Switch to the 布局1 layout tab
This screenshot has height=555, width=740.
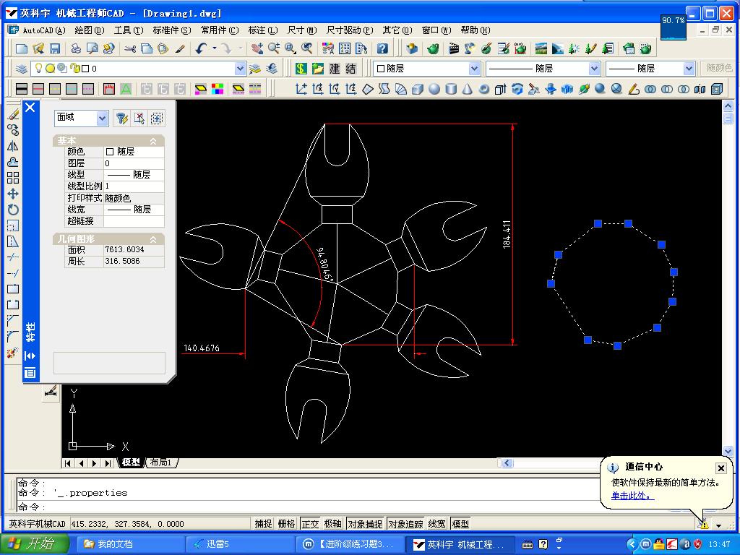(161, 463)
